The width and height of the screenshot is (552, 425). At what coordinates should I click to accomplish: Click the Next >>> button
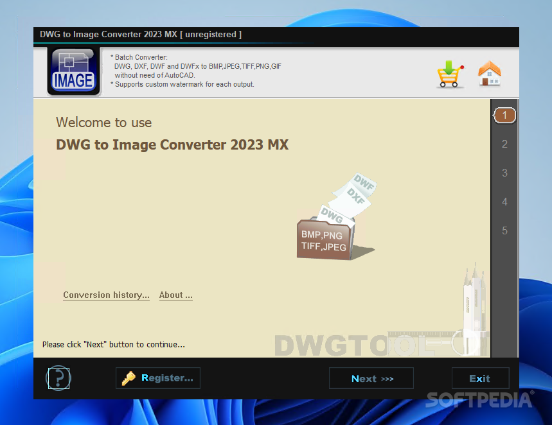pos(371,378)
